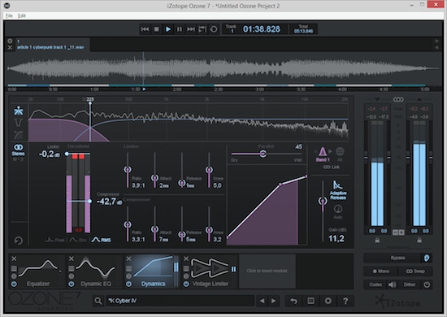Open the Edit menu
Screen dimensions: 447x317
22,15
